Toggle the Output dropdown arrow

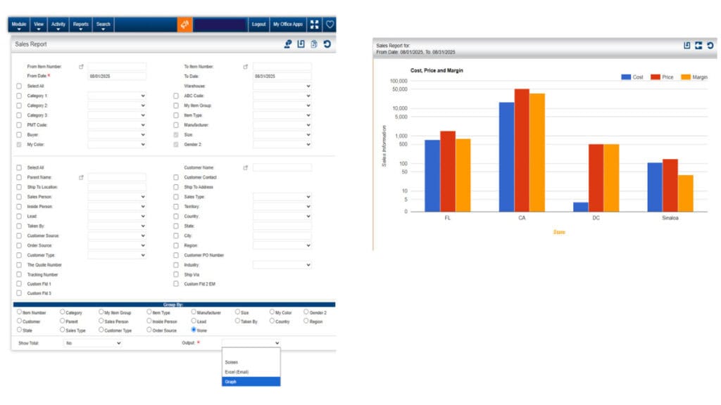click(277, 343)
